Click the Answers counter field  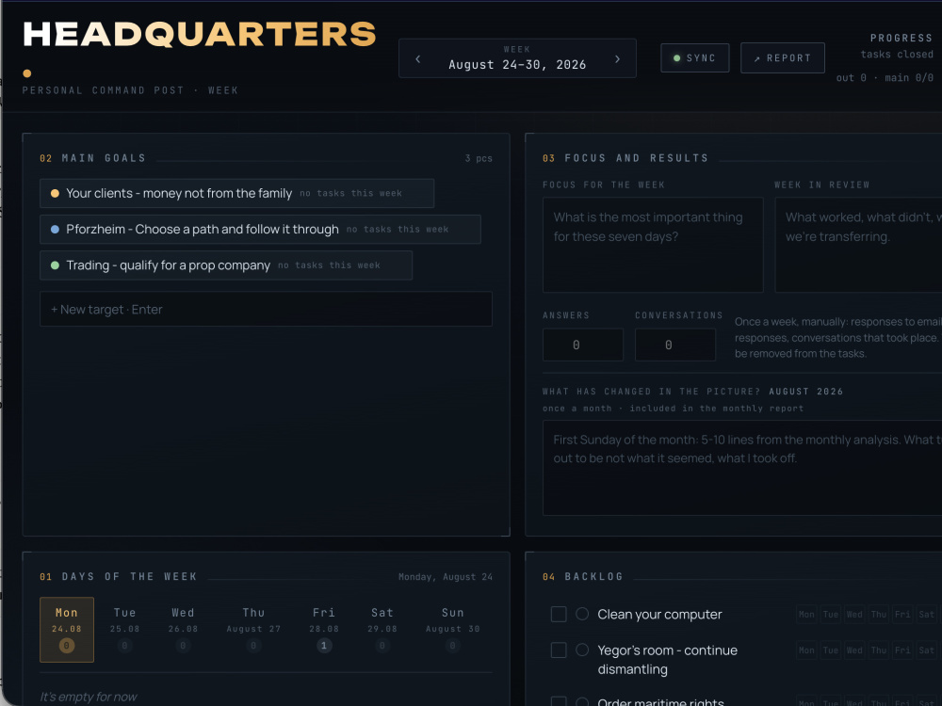583,345
